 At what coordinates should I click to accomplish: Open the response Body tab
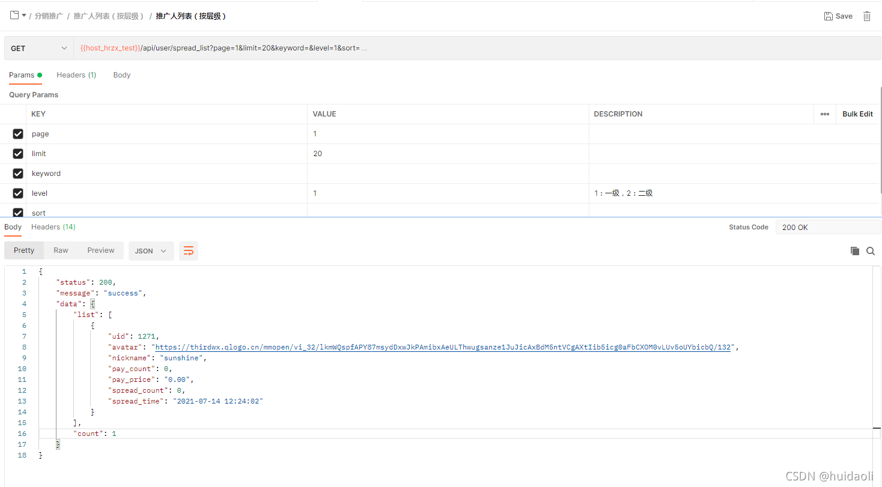click(x=13, y=227)
